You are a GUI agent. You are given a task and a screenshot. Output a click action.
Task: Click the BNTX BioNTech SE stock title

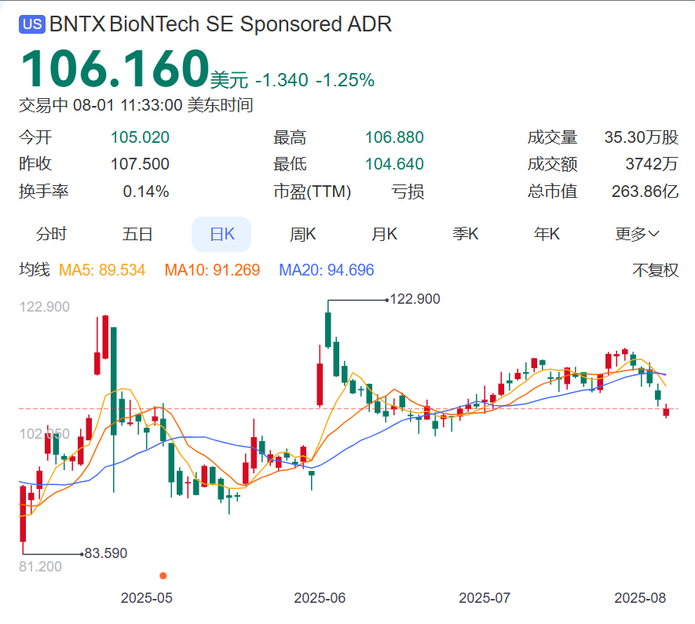pos(221,24)
